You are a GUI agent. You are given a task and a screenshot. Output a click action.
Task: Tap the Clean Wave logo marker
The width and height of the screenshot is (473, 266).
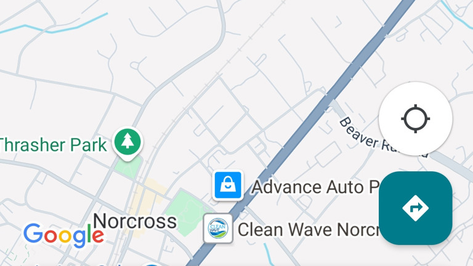218,228
